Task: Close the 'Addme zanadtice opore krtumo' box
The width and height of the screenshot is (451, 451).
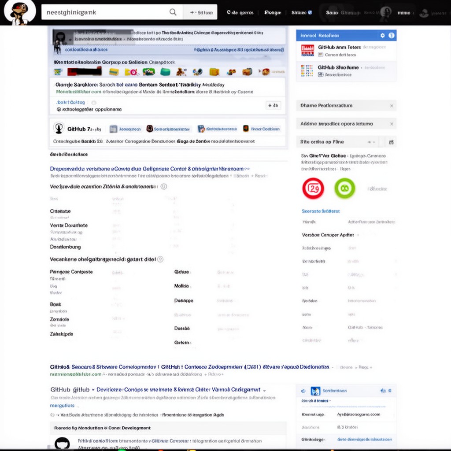Action: pyautogui.click(x=392, y=124)
